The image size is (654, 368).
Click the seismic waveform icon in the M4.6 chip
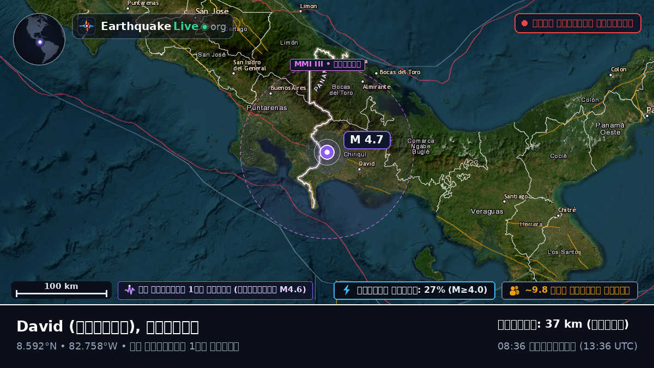pyautogui.click(x=129, y=290)
